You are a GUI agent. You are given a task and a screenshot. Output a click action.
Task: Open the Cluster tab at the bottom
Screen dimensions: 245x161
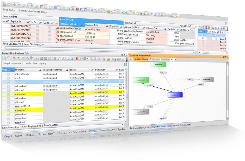[103, 130]
